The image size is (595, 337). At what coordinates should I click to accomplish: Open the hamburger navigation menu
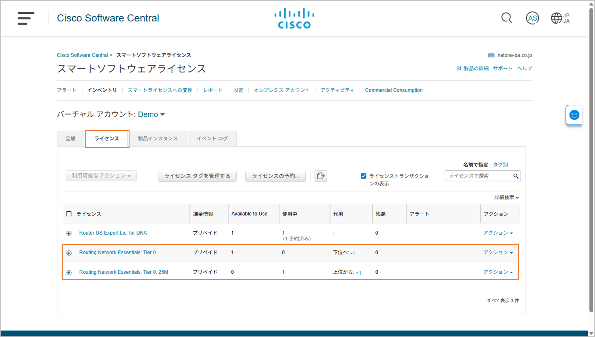(x=26, y=18)
